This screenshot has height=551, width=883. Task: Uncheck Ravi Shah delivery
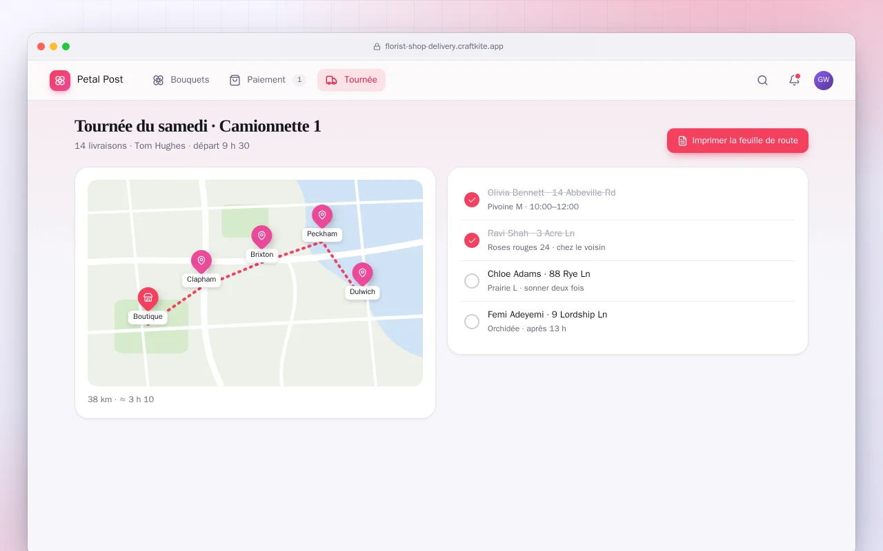(472, 240)
